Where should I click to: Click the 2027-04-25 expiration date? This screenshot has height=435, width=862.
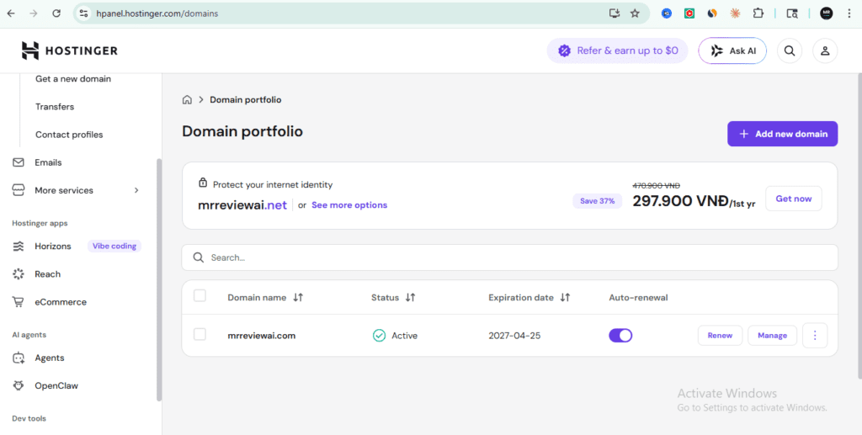click(x=514, y=336)
